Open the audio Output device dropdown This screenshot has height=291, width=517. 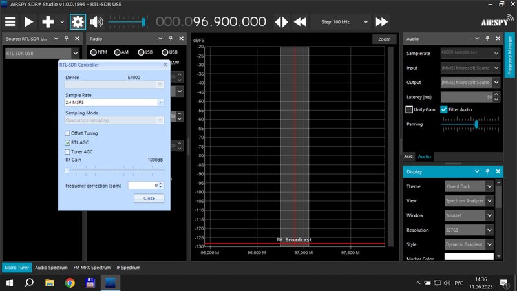pos(470,83)
